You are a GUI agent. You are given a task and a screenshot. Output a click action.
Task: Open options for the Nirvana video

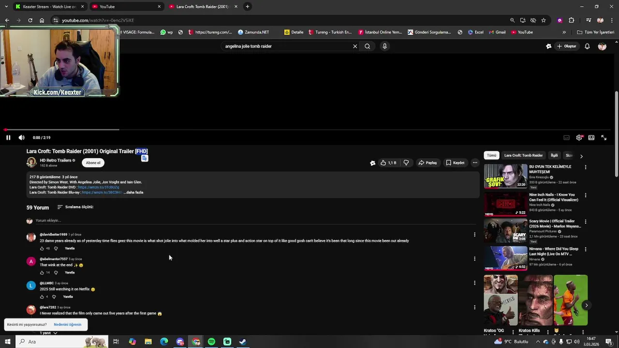coord(586,249)
